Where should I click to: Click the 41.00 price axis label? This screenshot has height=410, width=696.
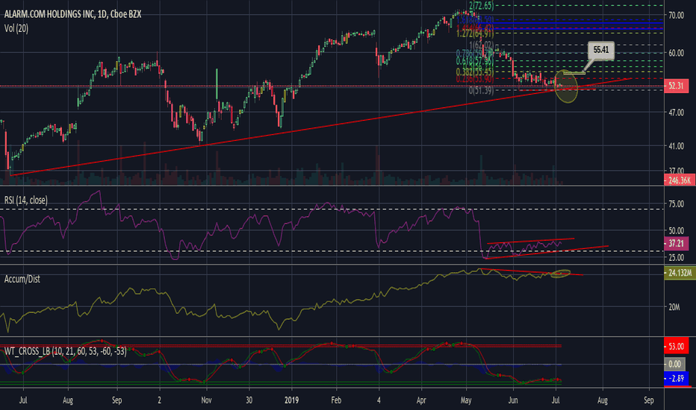[676, 146]
